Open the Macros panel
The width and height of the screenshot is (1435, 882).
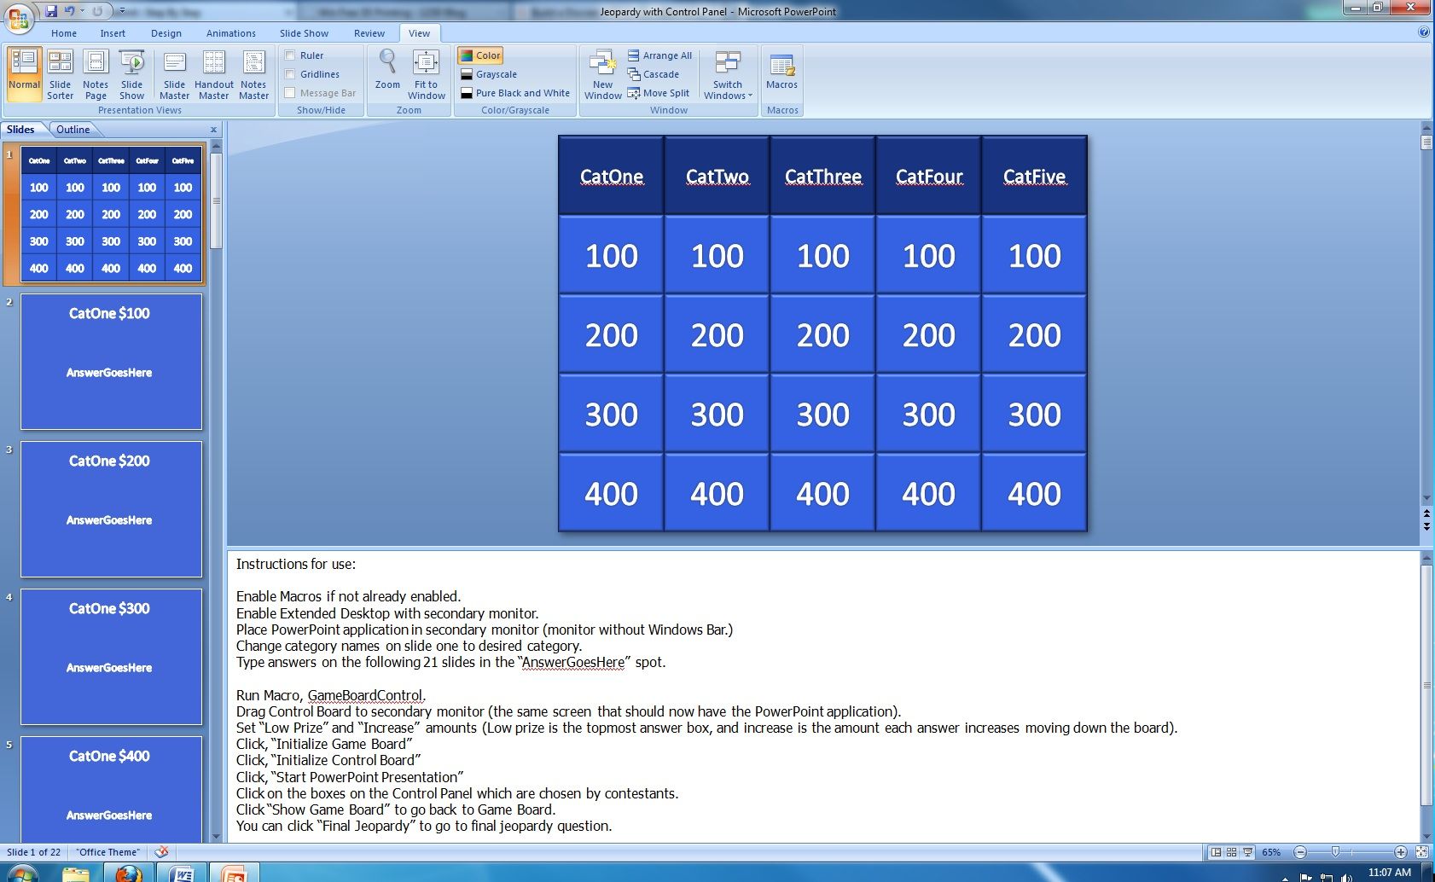coord(781,73)
